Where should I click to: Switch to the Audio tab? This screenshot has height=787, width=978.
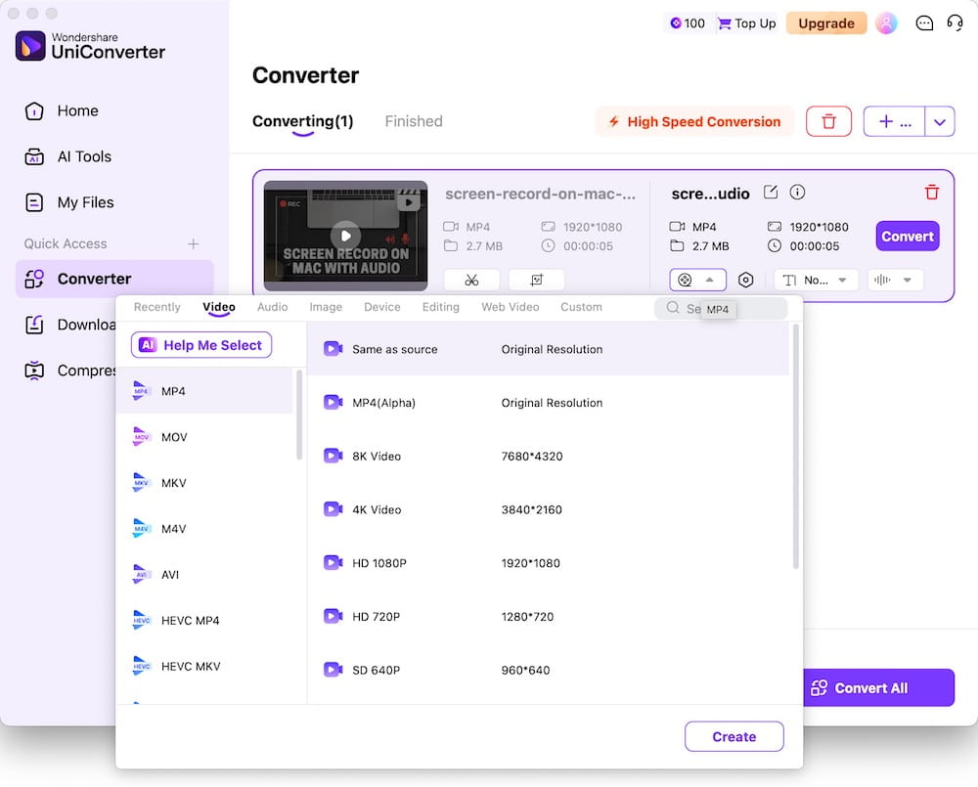(272, 306)
